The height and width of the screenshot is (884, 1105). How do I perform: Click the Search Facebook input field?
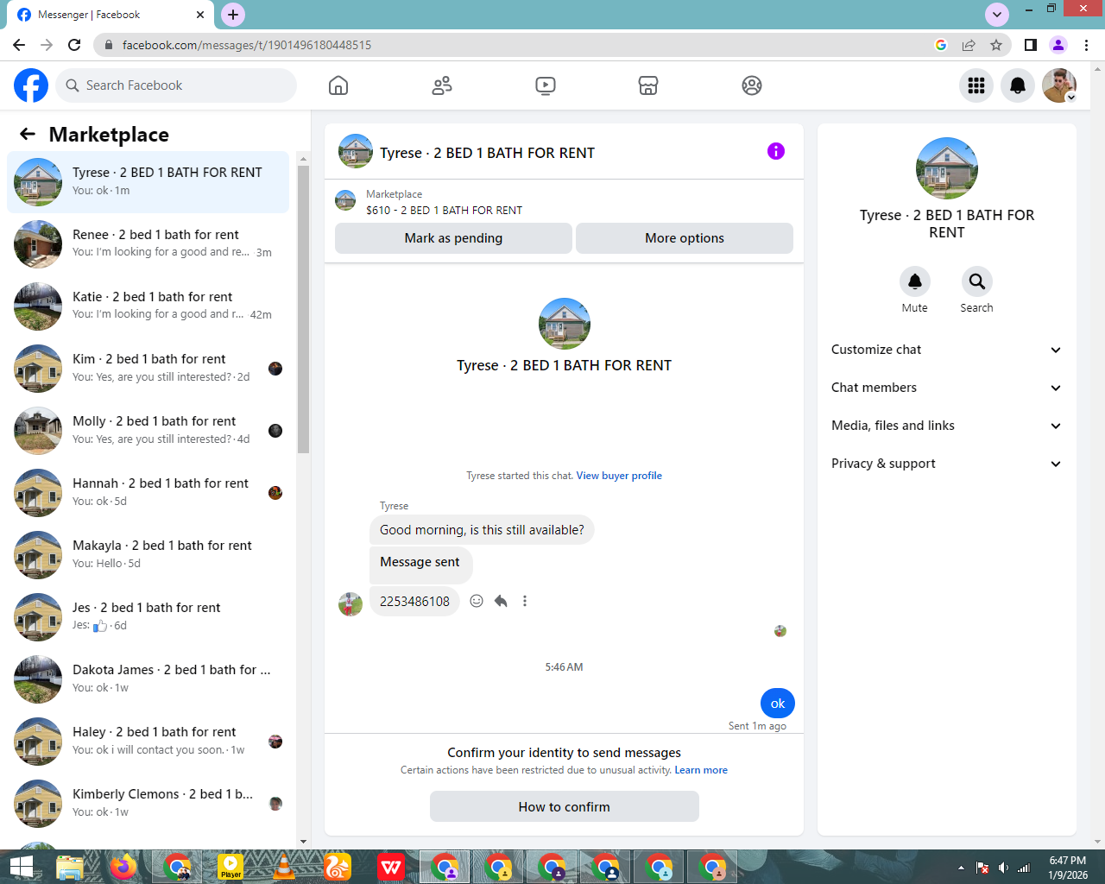pos(176,85)
